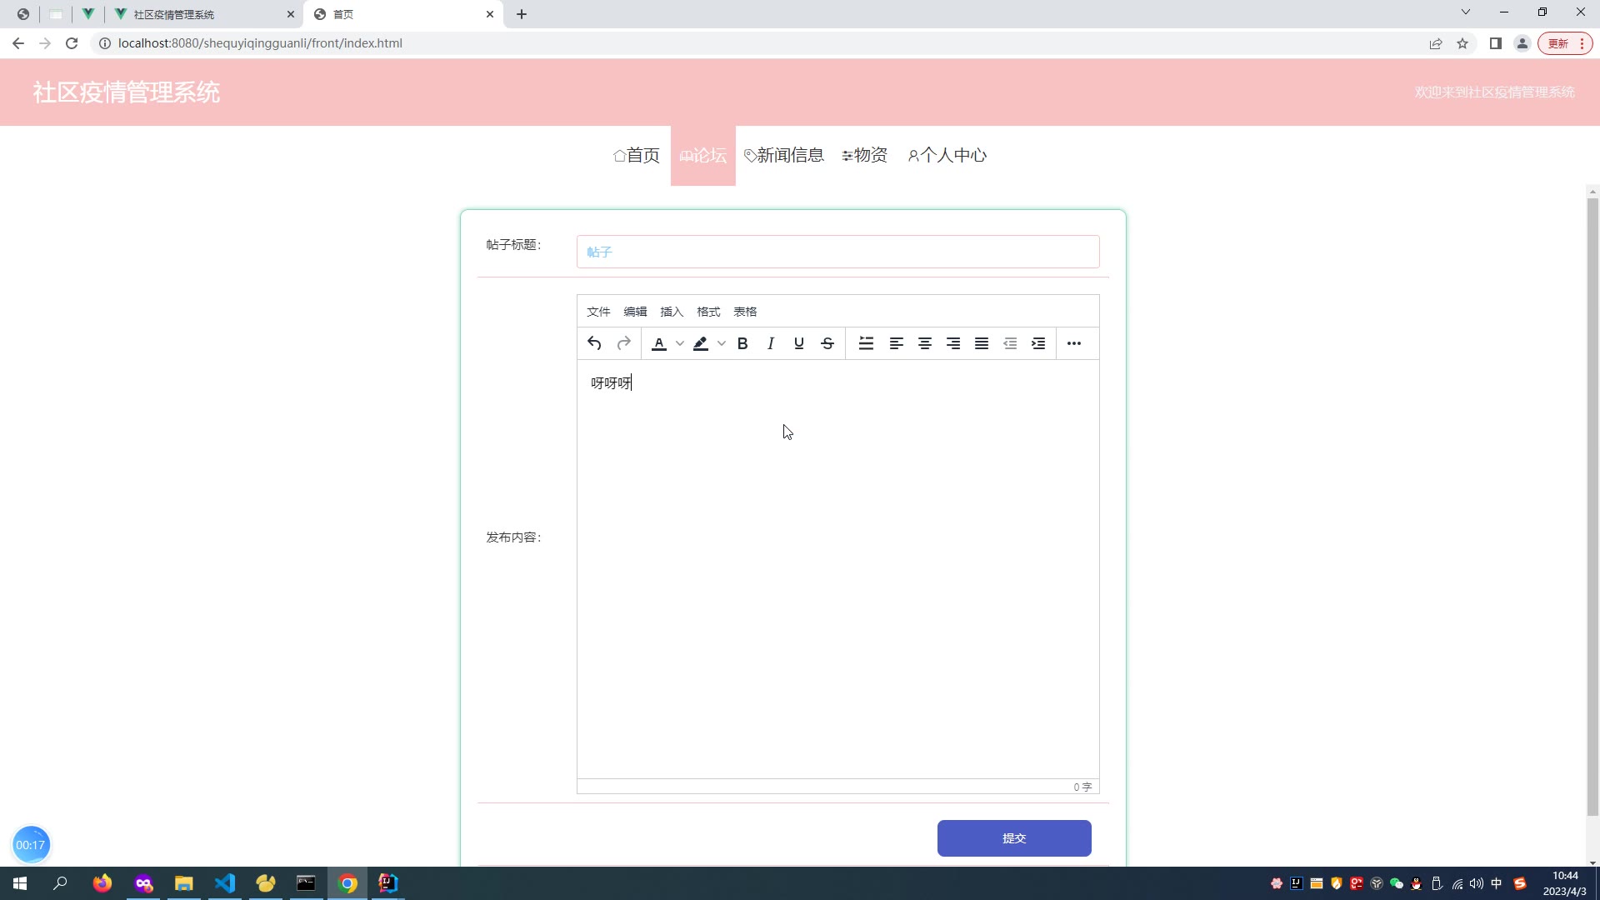The width and height of the screenshot is (1600, 900).
Task: Open highlight color dropdown arrow
Action: 722,343
